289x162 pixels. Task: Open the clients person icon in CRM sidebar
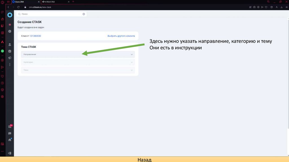click(x=10, y=45)
